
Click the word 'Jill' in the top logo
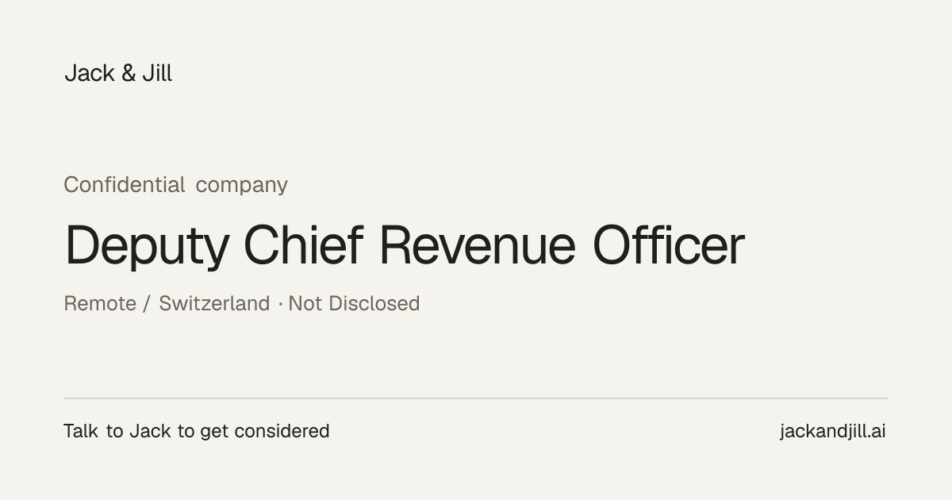(157, 73)
